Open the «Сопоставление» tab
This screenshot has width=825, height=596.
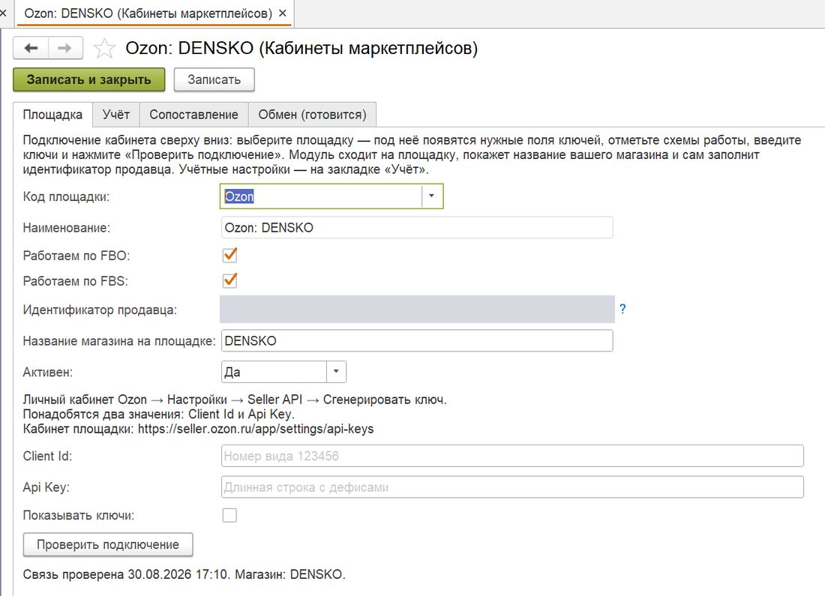tap(193, 115)
